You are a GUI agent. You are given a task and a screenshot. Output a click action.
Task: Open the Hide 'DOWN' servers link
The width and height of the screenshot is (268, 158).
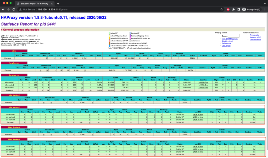(230, 39)
